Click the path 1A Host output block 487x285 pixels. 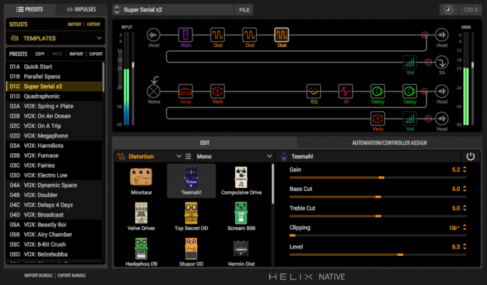click(x=442, y=35)
